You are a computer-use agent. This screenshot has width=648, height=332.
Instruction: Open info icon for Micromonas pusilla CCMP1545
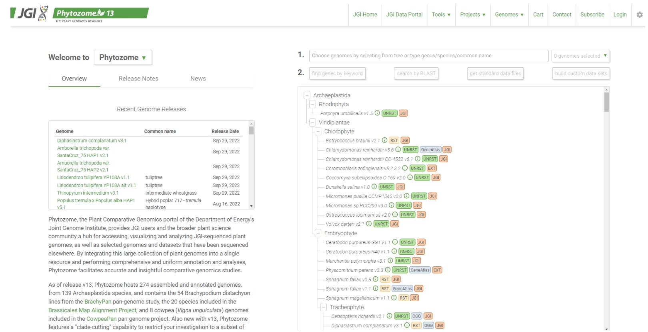coord(406,196)
